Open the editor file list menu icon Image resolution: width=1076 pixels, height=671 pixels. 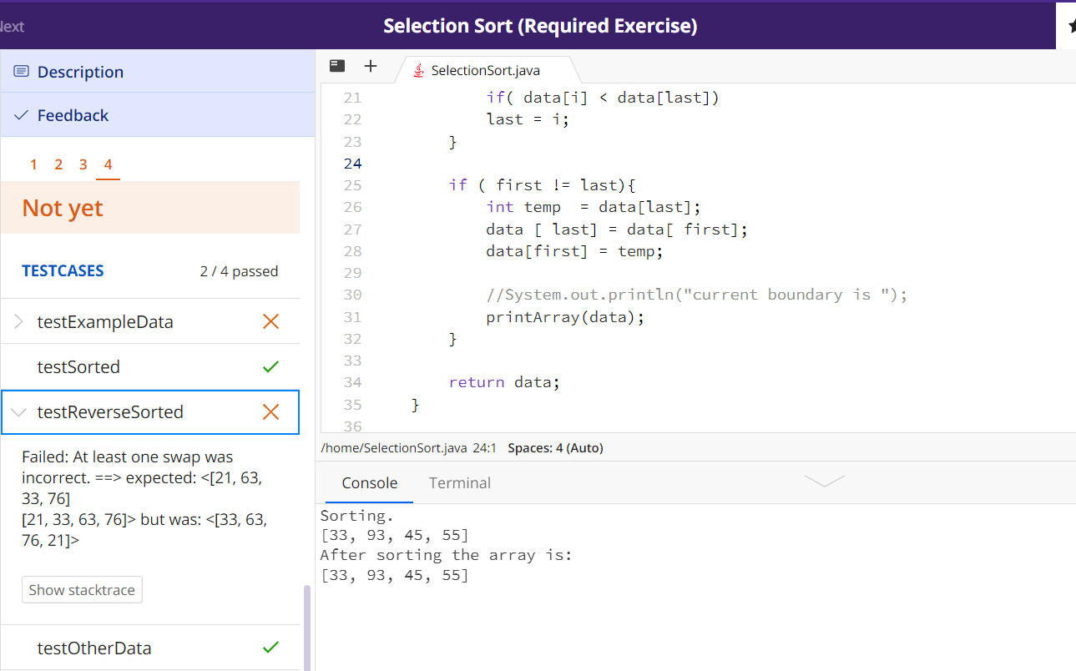coord(336,65)
